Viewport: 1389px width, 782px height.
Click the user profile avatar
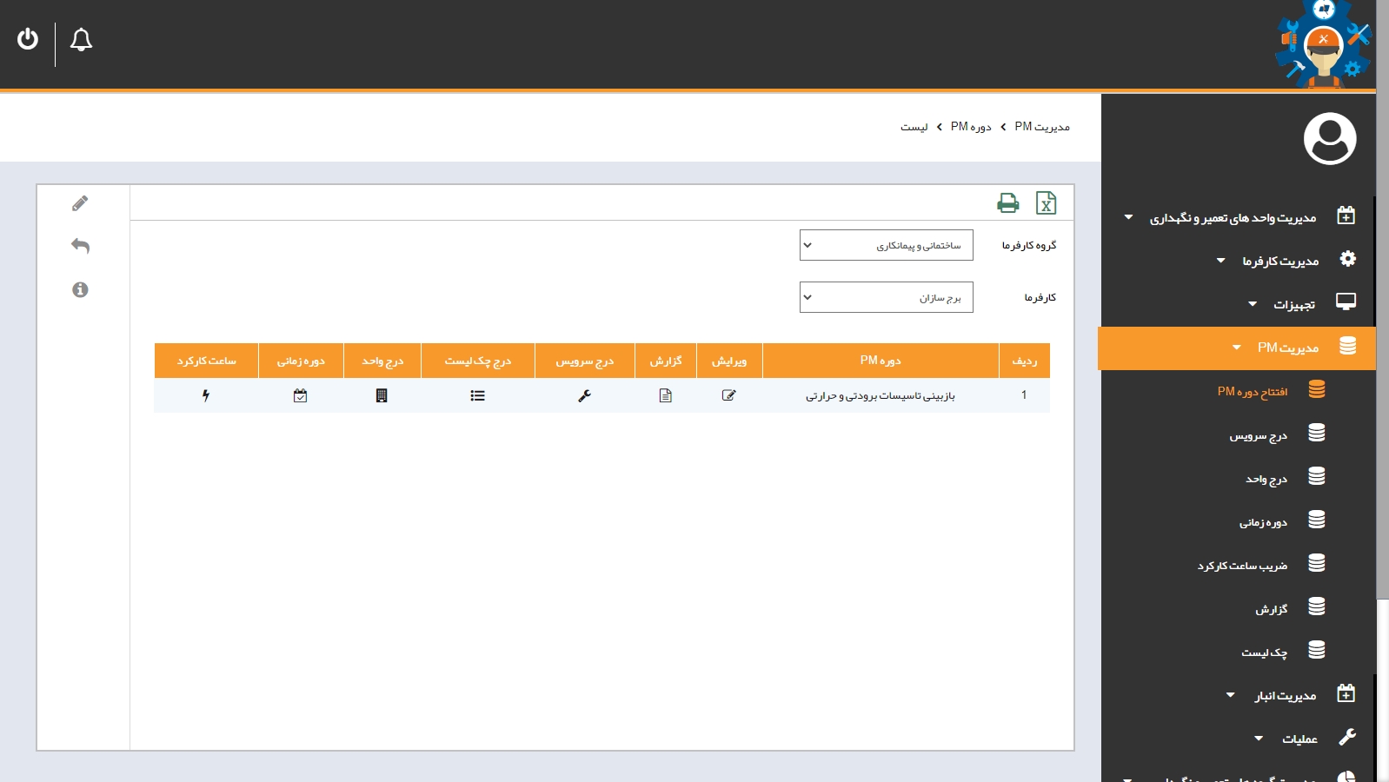pyautogui.click(x=1329, y=138)
